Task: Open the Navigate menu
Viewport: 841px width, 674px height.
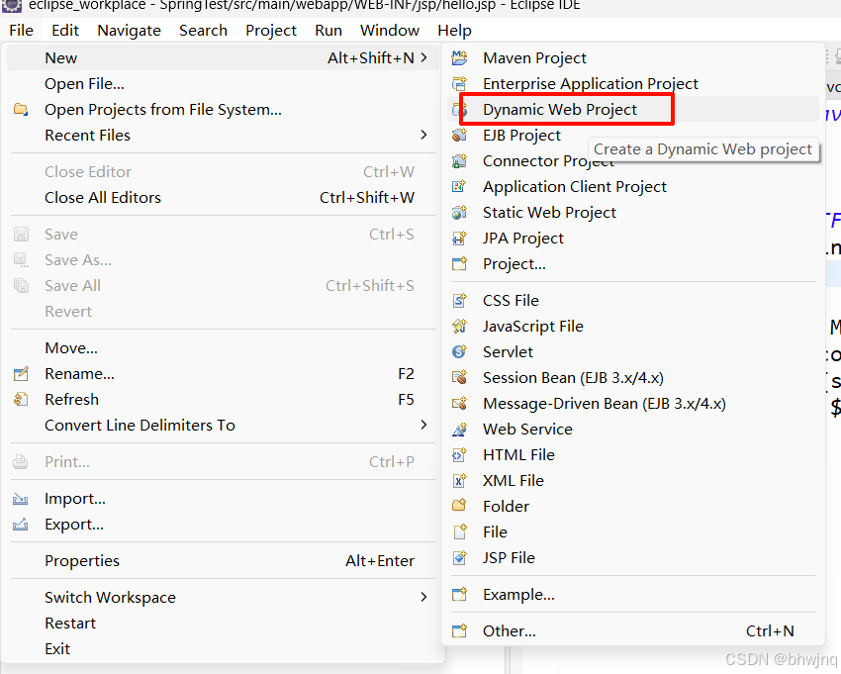Action: [x=129, y=30]
